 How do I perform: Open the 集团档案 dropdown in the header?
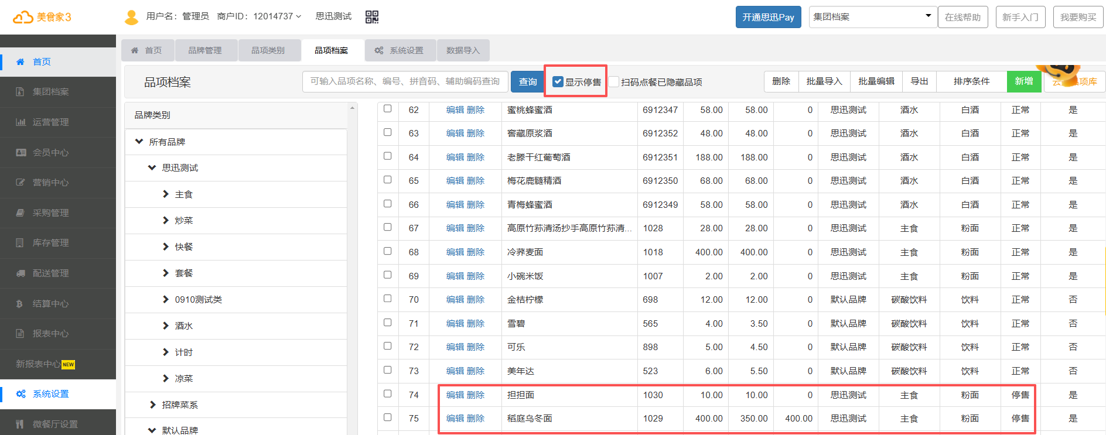click(x=871, y=17)
